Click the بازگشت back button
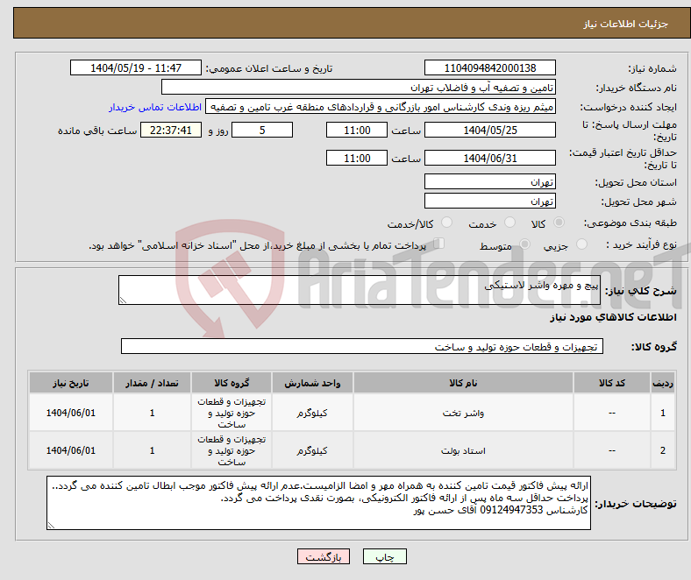 pyautogui.click(x=324, y=556)
